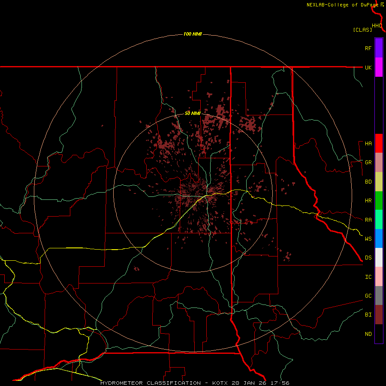386x386 pixels.
Task: Click the "100 NMI" range ring label
Action: click(193, 34)
